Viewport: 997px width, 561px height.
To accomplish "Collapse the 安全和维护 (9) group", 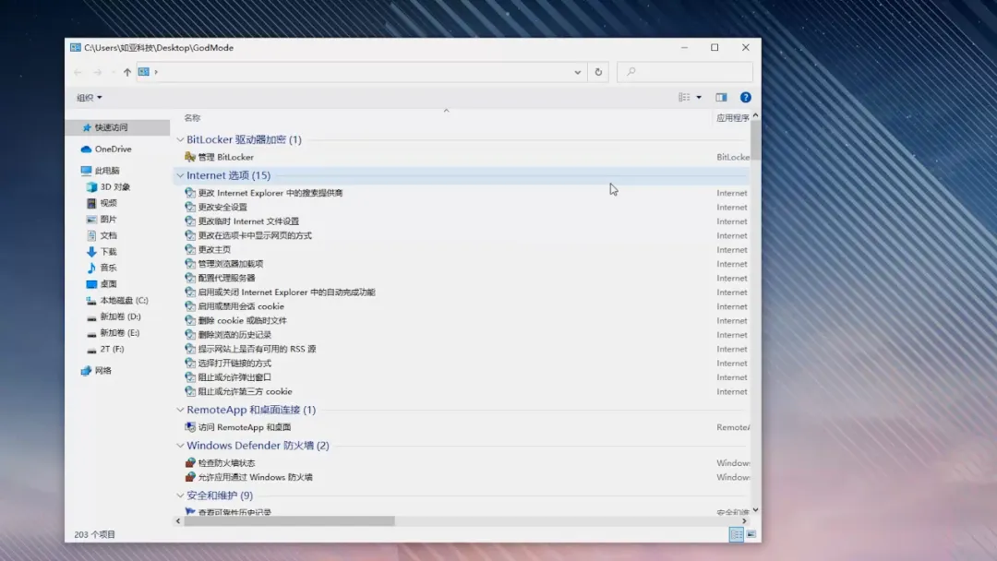I will (x=178, y=497).
